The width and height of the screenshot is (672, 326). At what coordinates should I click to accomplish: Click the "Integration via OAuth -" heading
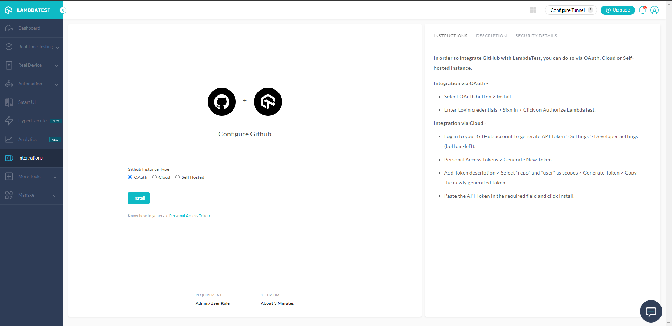pos(461,83)
